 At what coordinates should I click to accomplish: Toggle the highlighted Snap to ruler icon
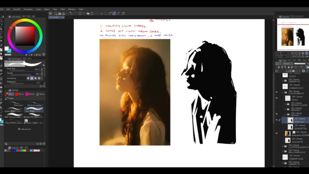pyautogui.click(x=114, y=13)
